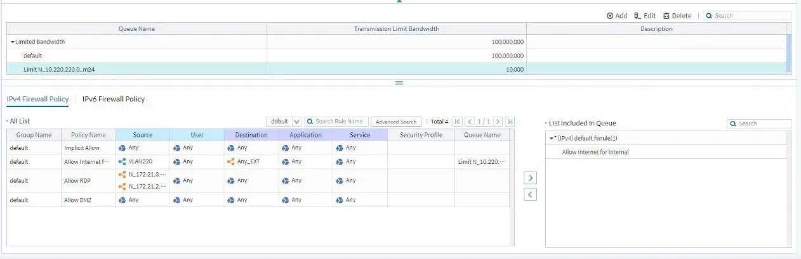Click the Description column header in queue table
This screenshot has width=801, height=259.
pyautogui.click(x=656, y=29)
